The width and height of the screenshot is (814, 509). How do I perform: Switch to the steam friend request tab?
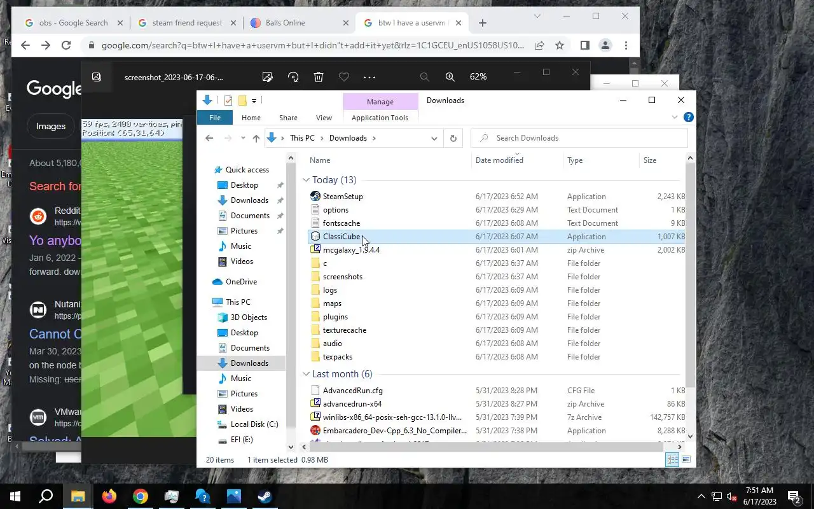point(186,23)
